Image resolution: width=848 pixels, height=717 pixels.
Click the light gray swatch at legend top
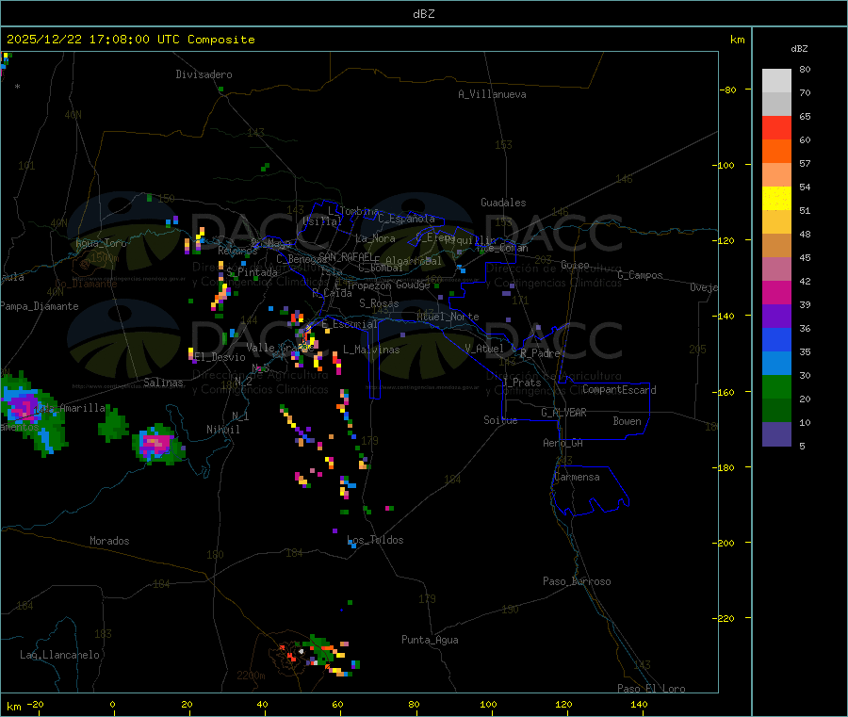(776, 80)
